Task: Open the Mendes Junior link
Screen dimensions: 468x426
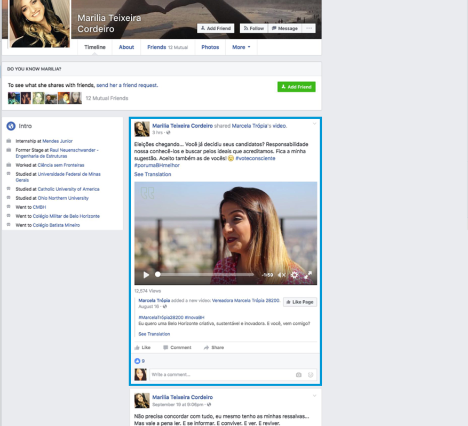Action: pos(58,141)
